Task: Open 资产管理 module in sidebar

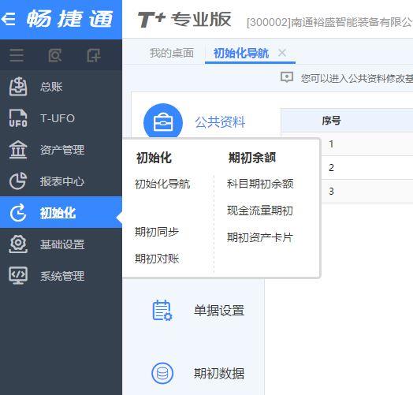Action: pyautogui.click(x=61, y=150)
